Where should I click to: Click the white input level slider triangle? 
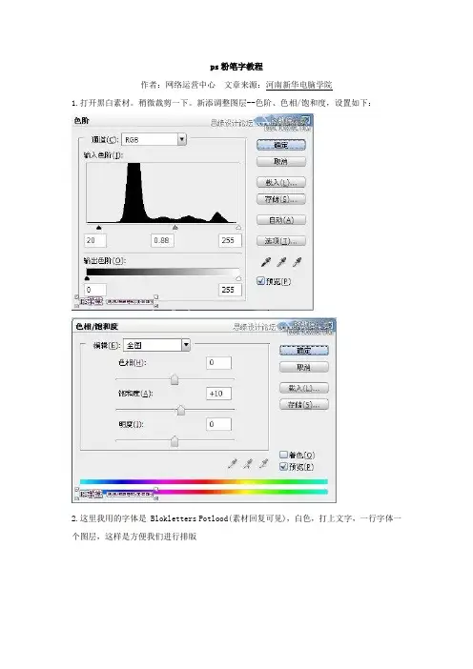point(238,228)
